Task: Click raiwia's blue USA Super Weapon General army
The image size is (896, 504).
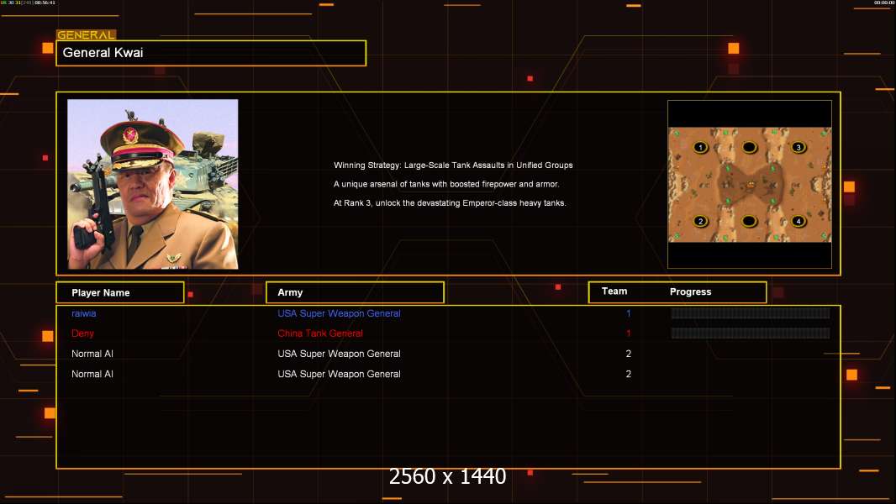Action: [339, 313]
